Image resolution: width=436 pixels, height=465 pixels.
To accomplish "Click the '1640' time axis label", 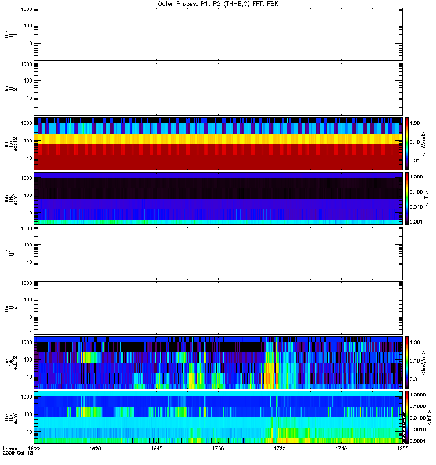I will [x=156, y=448].
